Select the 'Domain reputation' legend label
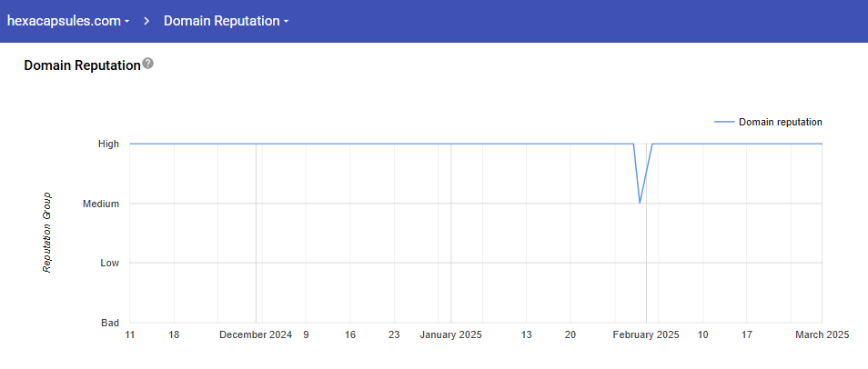Viewport: 868px width, 369px height. point(780,122)
